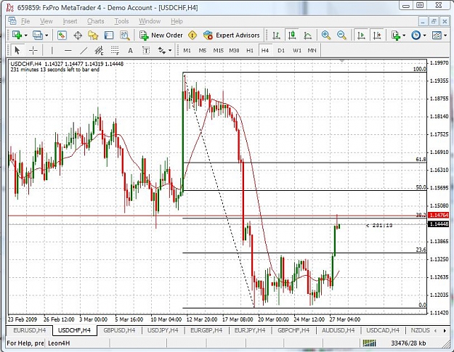Viewport: 454px width, 352px height.
Task: Open the Strategy Tester magnifier icon
Action: coord(125,36)
